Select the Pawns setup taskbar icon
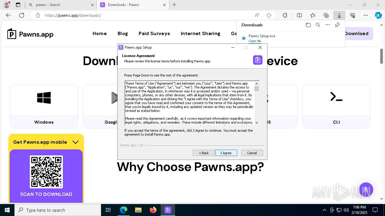This screenshot has height=216, width=385. (x=168, y=210)
